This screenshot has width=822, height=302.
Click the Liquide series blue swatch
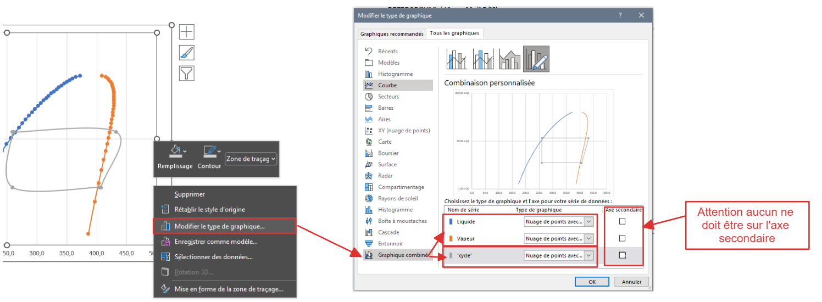tap(452, 221)
